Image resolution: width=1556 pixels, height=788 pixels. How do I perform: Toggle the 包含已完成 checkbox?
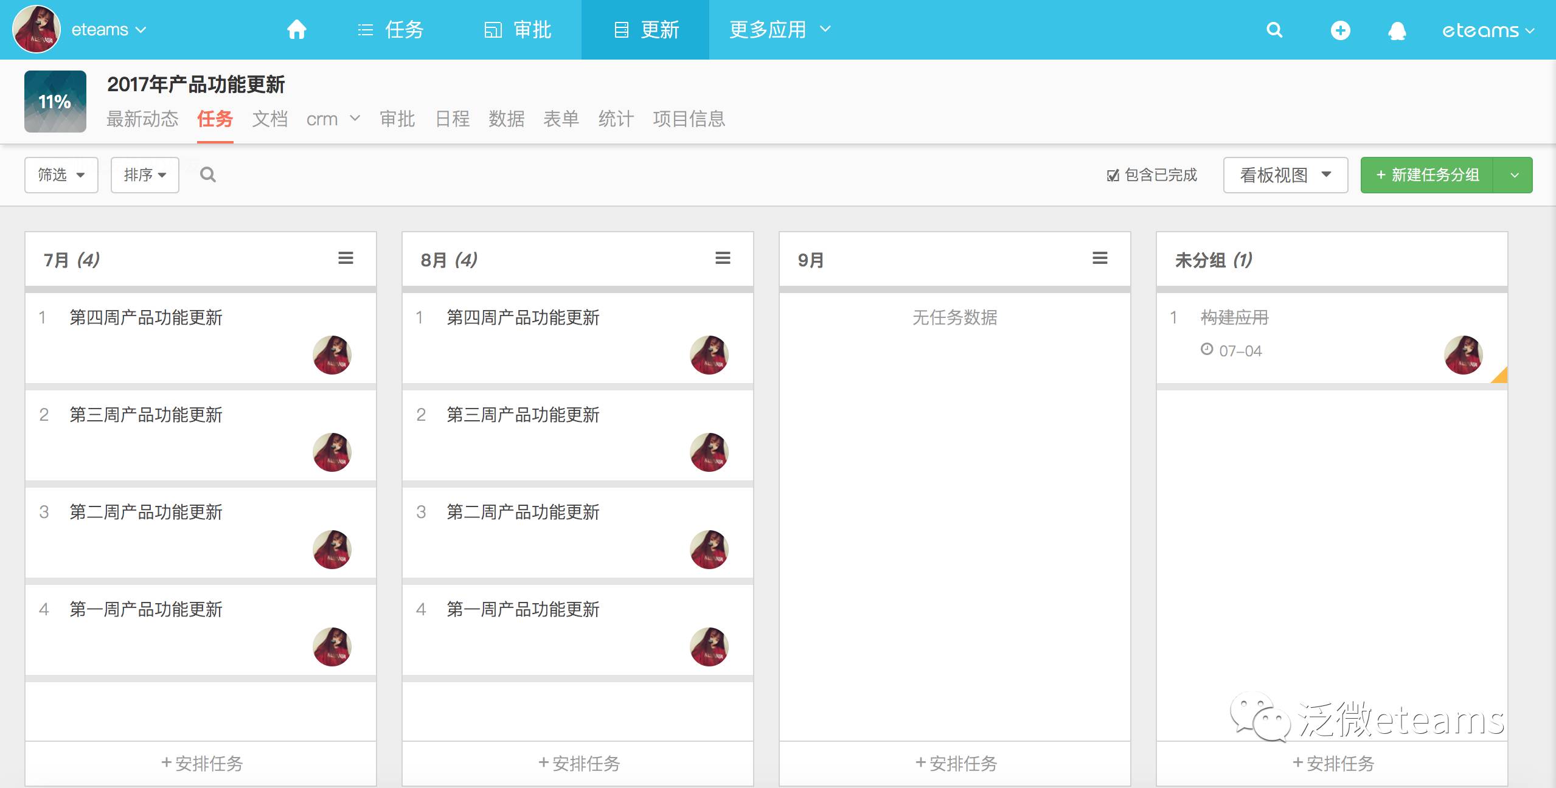(1113, 176)
